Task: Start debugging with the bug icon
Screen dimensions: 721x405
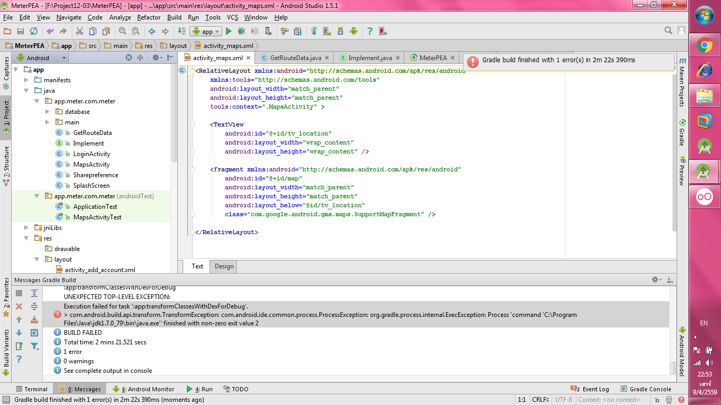Action: tap(242, 32)
